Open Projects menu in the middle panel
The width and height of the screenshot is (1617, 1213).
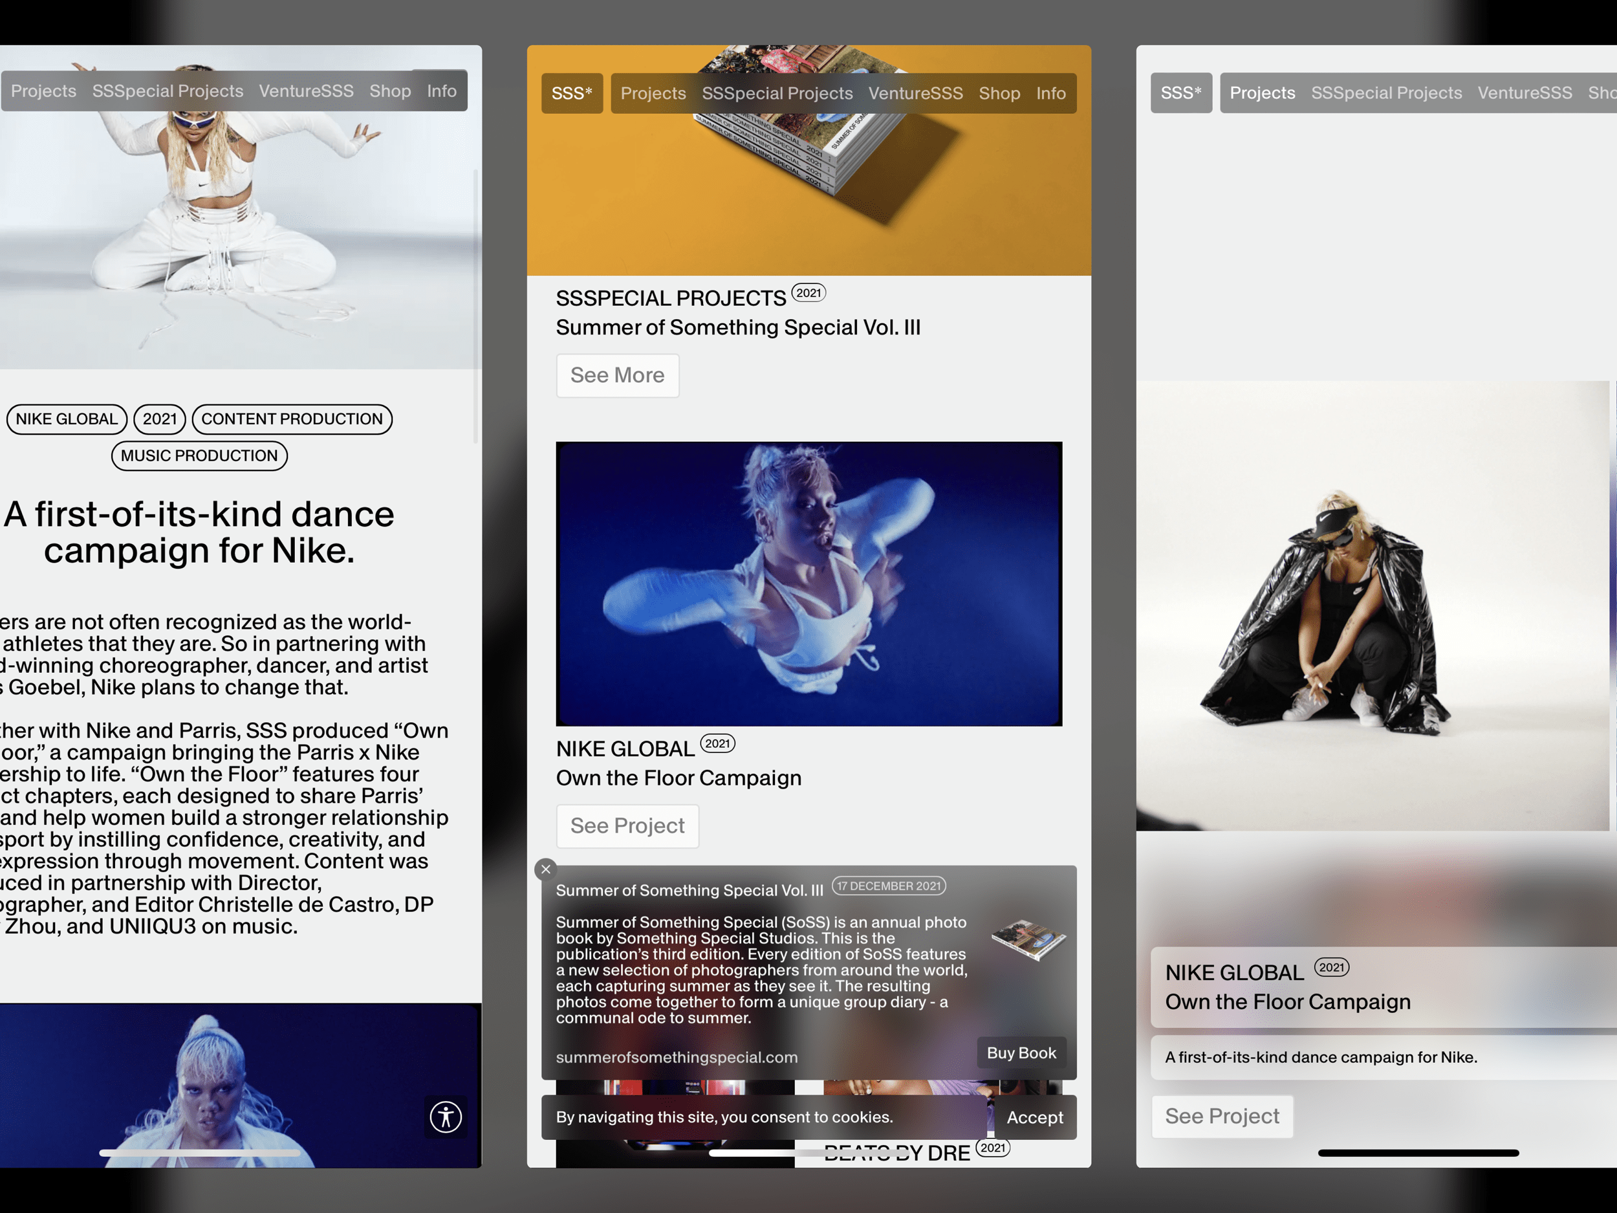pyautogui.click(x=653, y=94)
